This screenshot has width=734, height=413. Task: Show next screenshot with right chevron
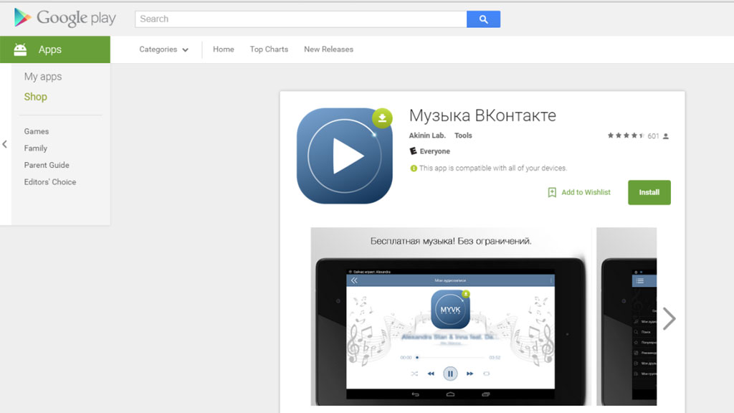[x=669, y=318]
